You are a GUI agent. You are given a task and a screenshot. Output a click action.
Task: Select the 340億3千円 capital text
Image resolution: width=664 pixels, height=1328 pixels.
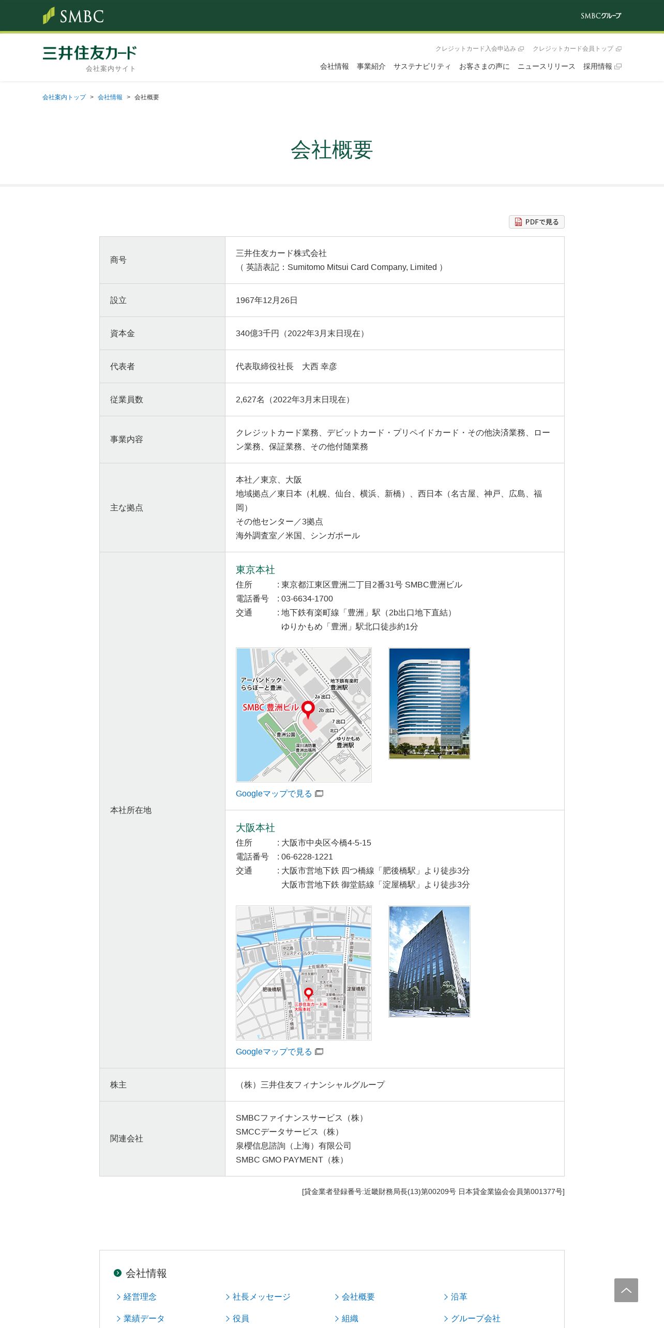point(258,334)
